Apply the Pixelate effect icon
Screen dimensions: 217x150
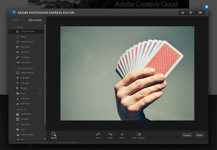(18, 119)
